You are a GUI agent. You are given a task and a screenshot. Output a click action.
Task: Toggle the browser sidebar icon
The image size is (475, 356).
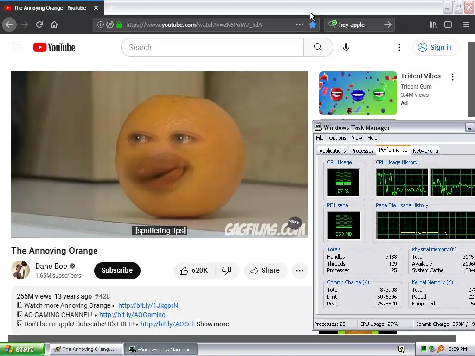tap(448, 25)
